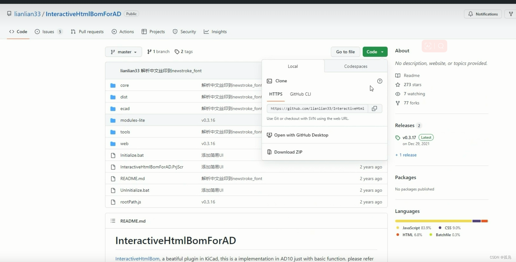The height and width of the screenshot is (262, 516).
Task: Open latest commit message newstroke_font
Action: (171, 71)
